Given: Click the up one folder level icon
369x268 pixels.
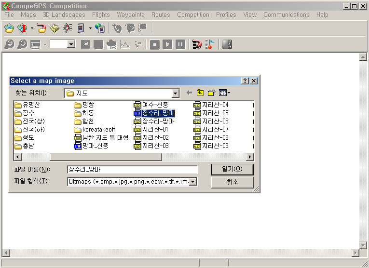Looking at the screenshot, I should coord(200,93).
